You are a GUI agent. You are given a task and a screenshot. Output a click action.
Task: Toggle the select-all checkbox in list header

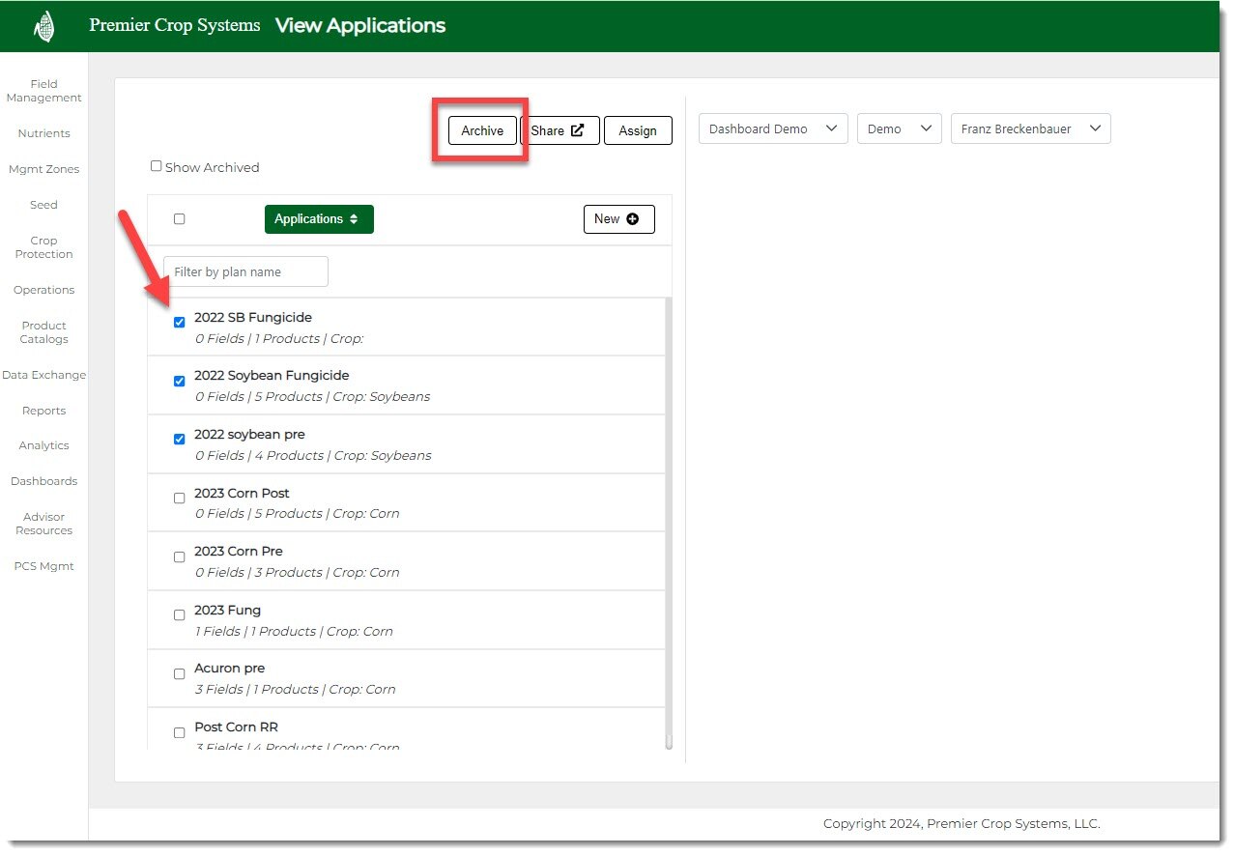pyautogui.click(x=179, y=219)
